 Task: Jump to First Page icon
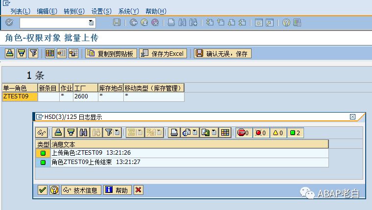209,23
